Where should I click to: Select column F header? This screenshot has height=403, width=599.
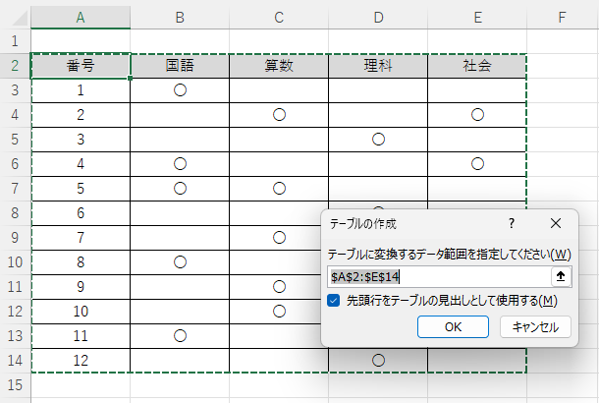pyautogui.click(x=561, y=17)
